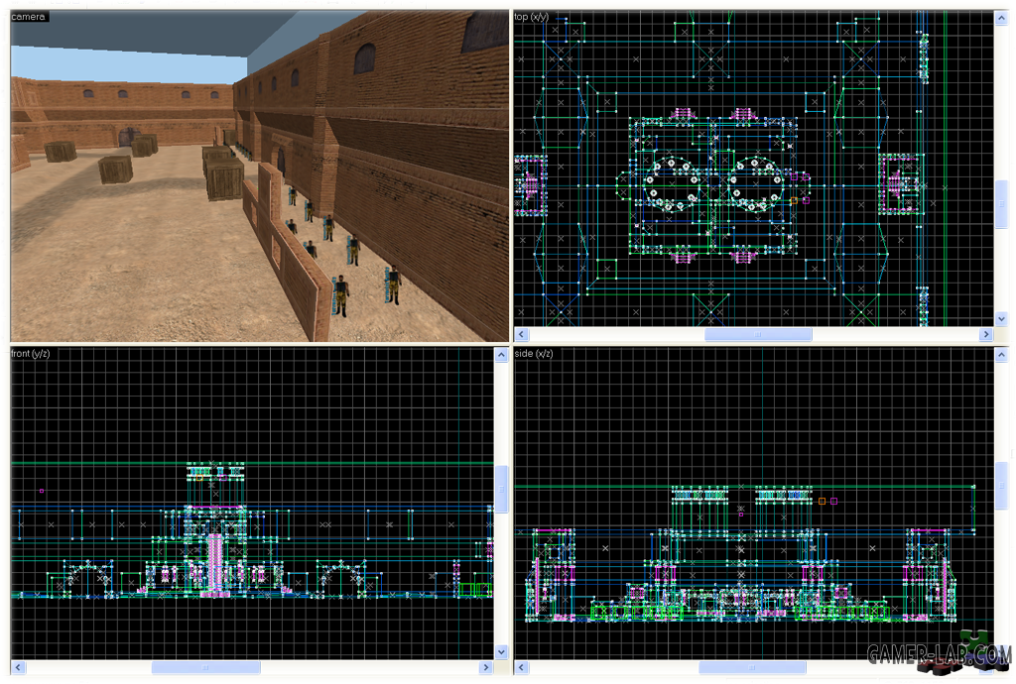Click the left arrow of the top view's horizontal scrollbar
Image resolution: width=1016 pixels, height=684 pixels.
click(522, 334)
